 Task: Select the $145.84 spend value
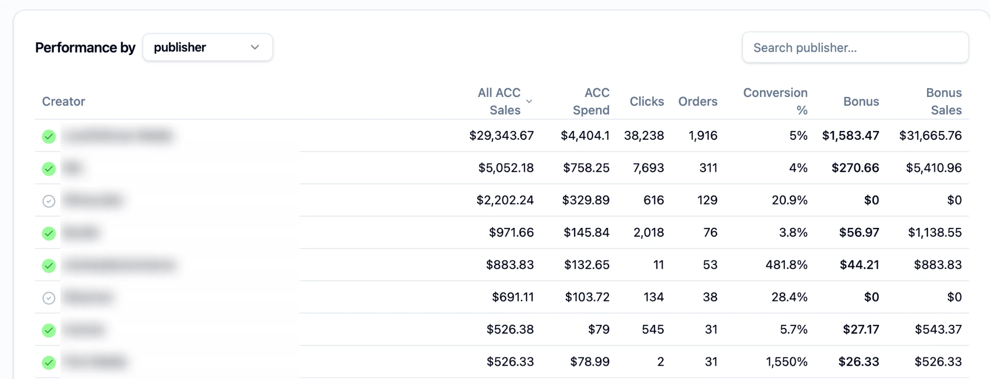(x=587, y=233)
